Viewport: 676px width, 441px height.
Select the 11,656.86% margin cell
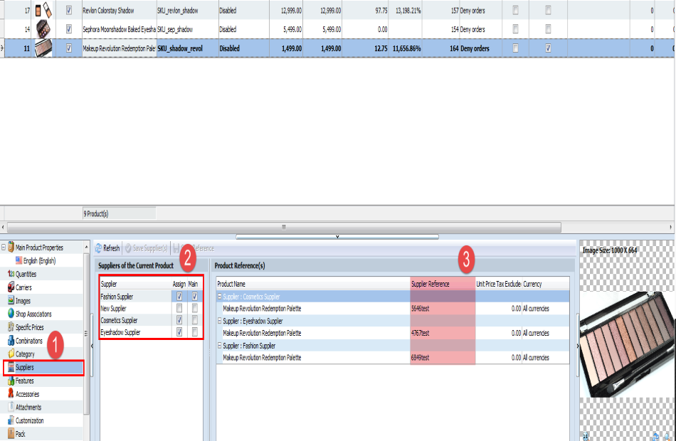click(406, 48)
